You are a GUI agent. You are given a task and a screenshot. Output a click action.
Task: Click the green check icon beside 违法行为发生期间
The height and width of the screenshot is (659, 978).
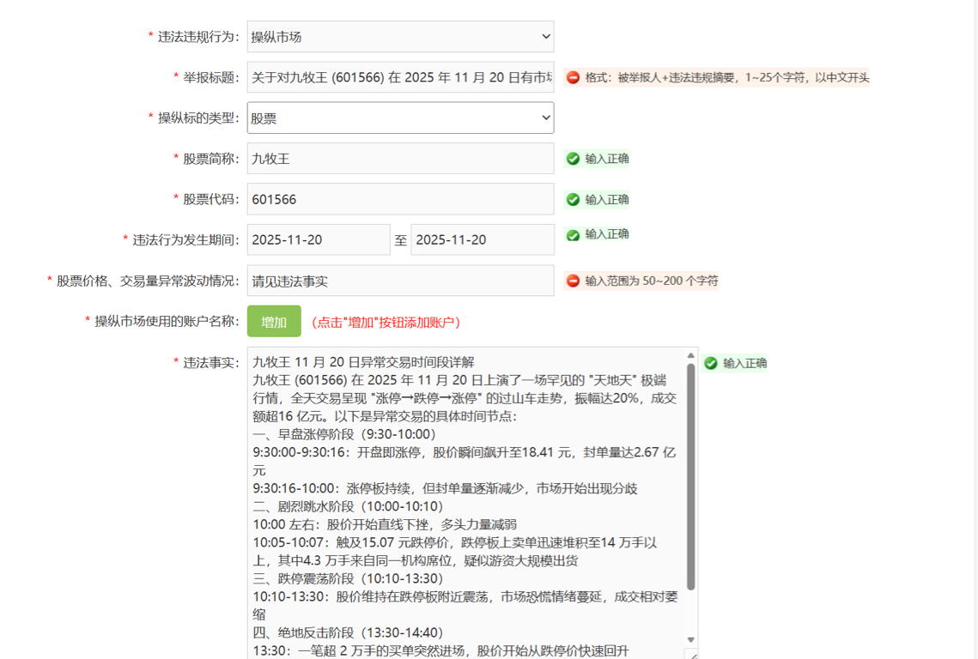(573, 235)
